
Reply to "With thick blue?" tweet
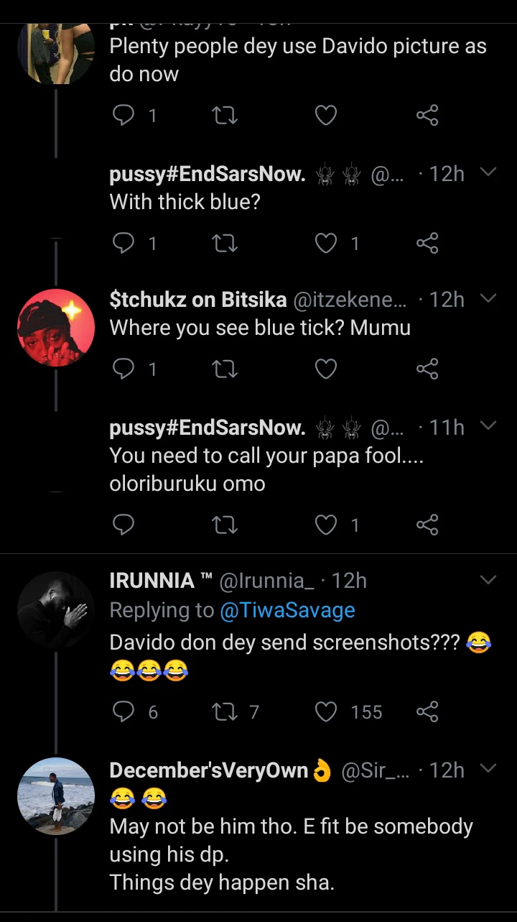pos(124,244)
